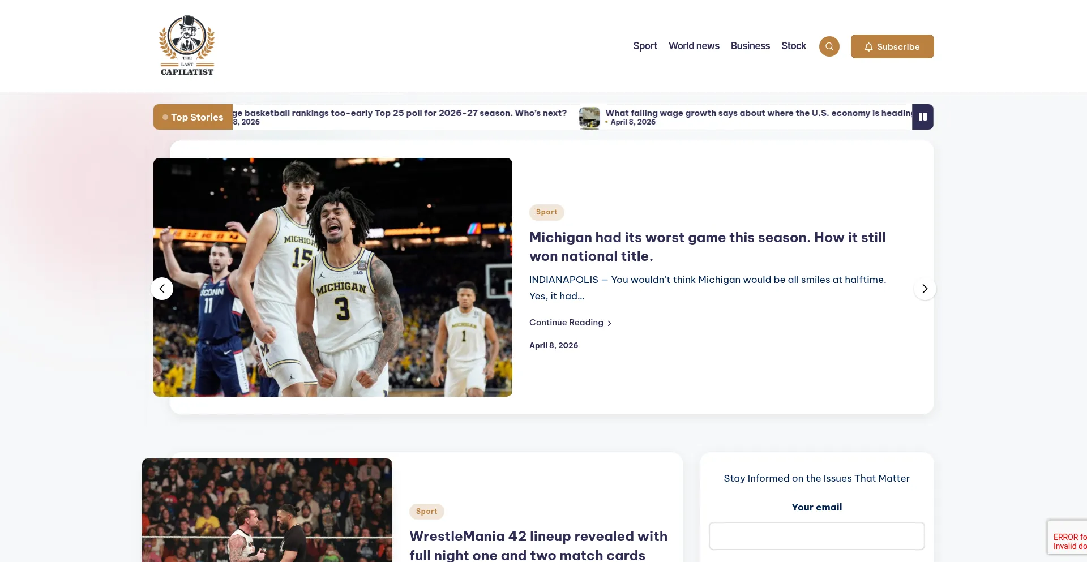Open the WrestleMania 42 lineup headline
1087x562 pixels.
click(x=538, y=546)
